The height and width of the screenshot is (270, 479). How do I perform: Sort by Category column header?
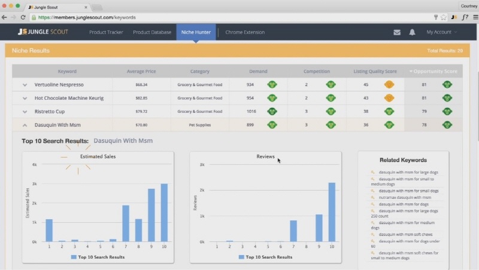pyautogui.click(x=200, y=71)
